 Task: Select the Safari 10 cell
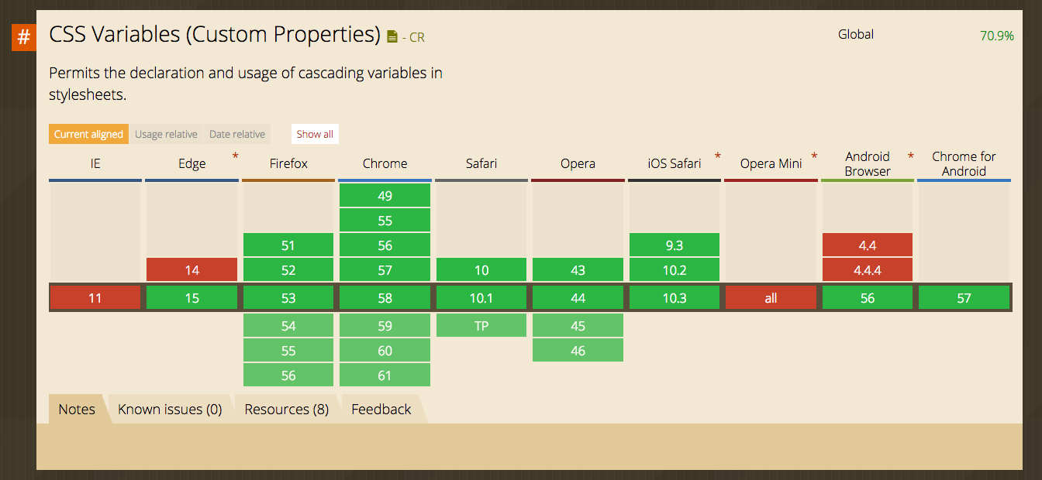[481, 270]
